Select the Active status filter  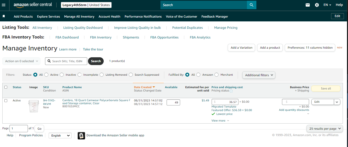[46, 75]
